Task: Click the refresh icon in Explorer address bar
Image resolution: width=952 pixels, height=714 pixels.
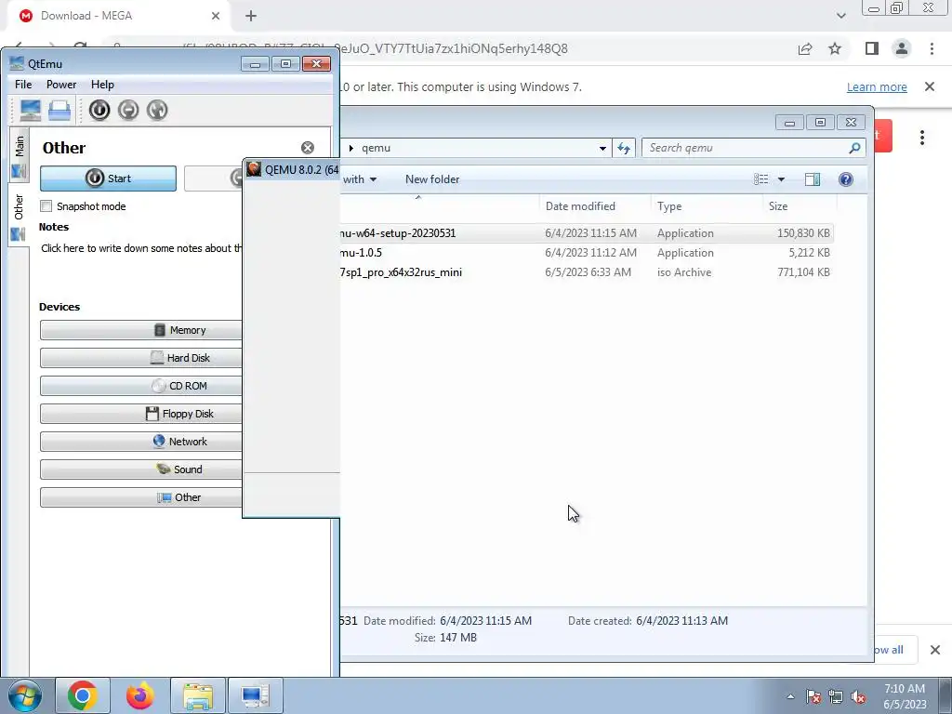Action: pyautogui.click(x=624, y=148)
